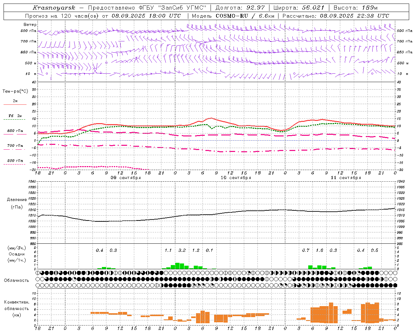414x331 pixels.
Task: Click the (мм/3ч.) precipitation unit label
Action: click(x=17, y=248)
